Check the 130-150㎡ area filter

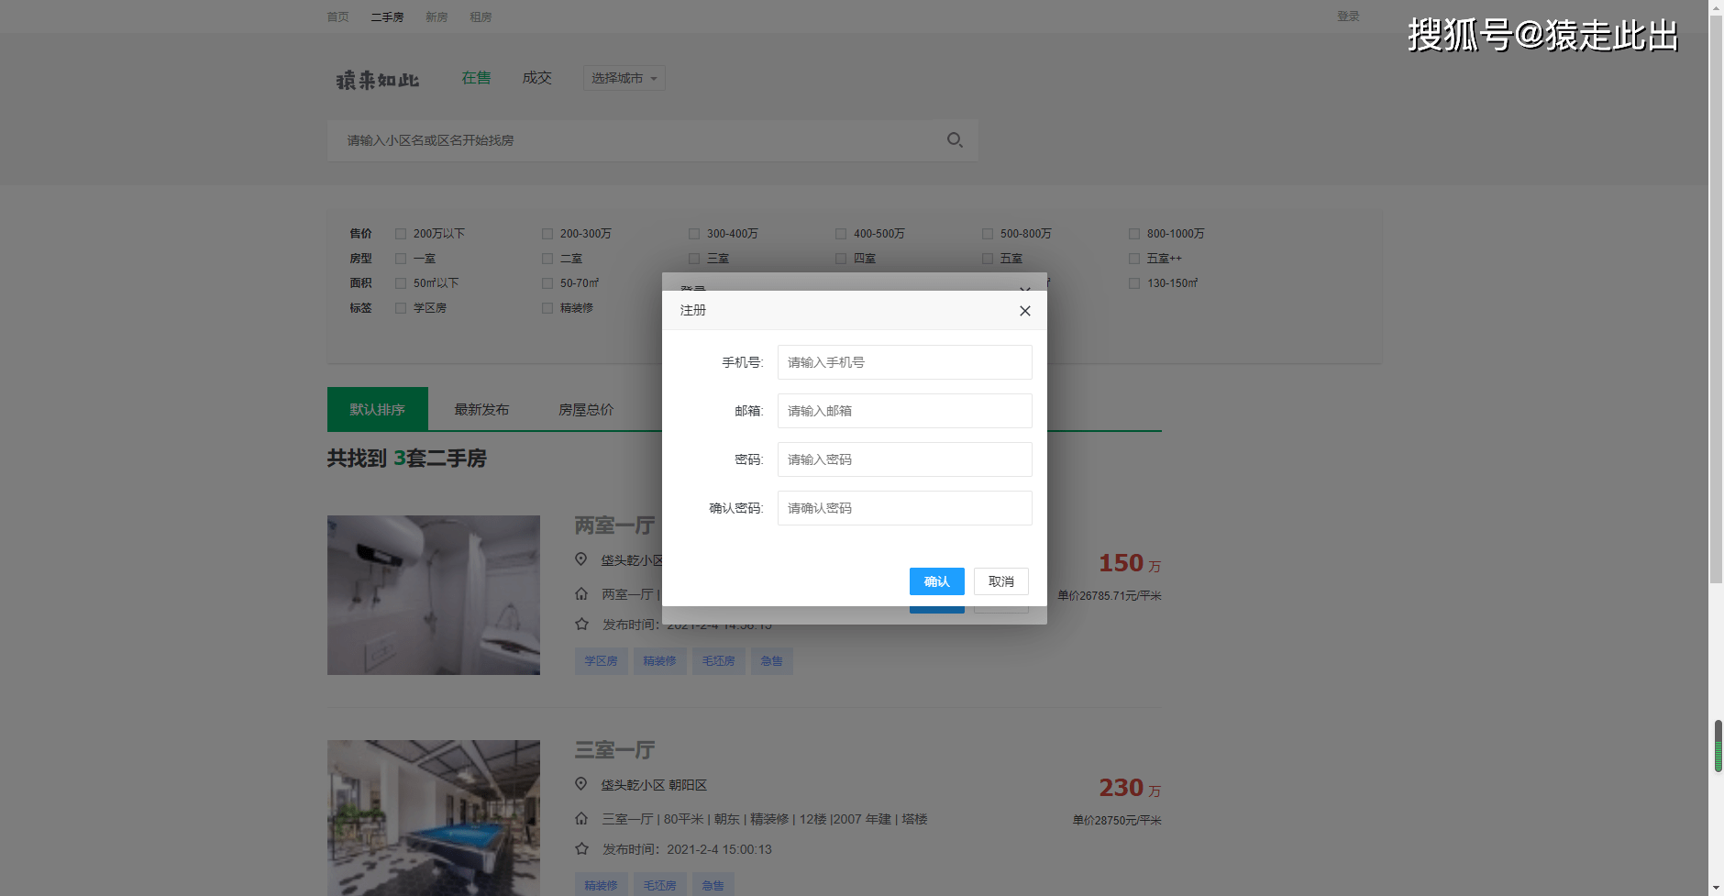coord(1134,283)
